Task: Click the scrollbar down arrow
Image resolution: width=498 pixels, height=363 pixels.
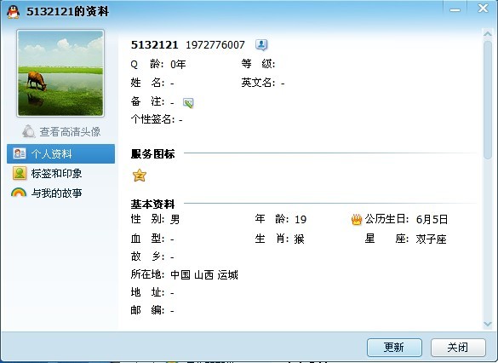Action: click(488, 324)
